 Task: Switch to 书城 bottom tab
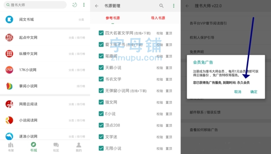coord(33,147)
